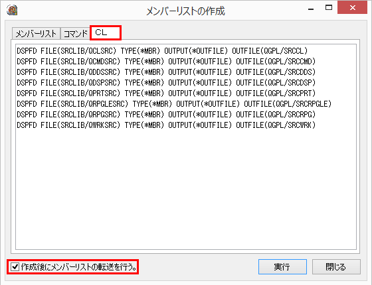Image resolution: width=372 pixels, height=285 pixels.
Task: Click the application icon in title bar
Action: point(12,10)
